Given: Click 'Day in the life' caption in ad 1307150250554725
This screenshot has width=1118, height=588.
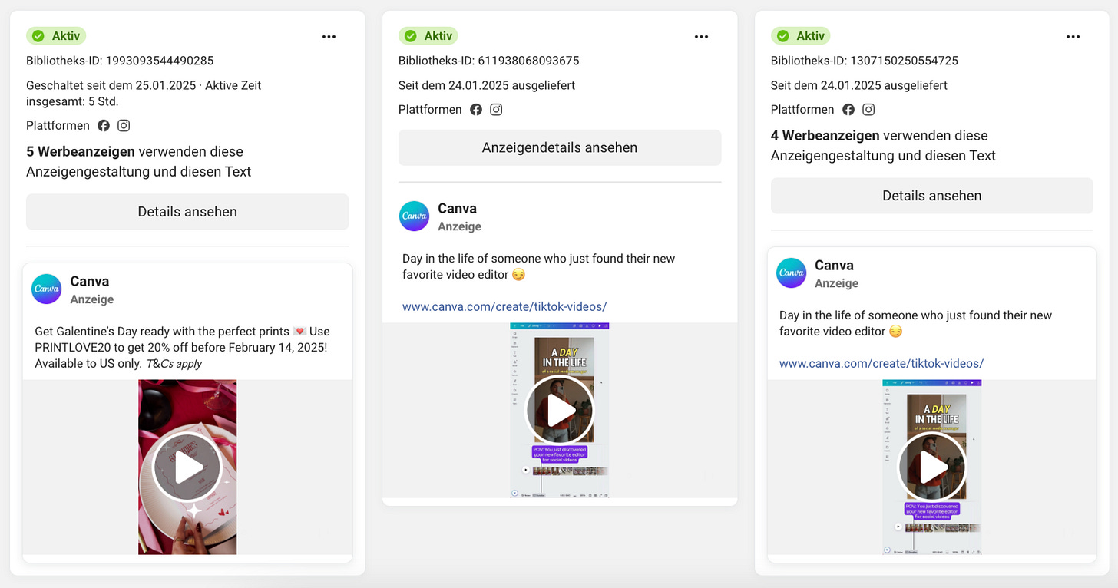Looking at the screenshot, I should [916, 323].
